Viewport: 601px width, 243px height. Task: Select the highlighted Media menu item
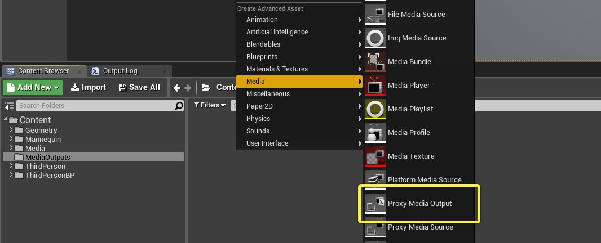coord(299,81)
